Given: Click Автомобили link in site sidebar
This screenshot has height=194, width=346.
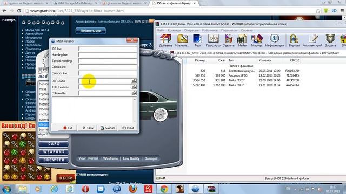Looking at the screenshot, I should 34,34.
